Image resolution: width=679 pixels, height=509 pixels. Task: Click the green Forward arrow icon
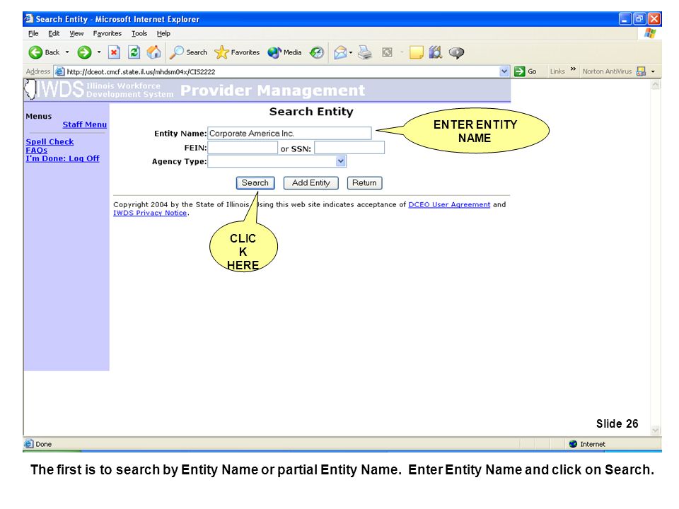pyautogui.click(x=84, y=52)
